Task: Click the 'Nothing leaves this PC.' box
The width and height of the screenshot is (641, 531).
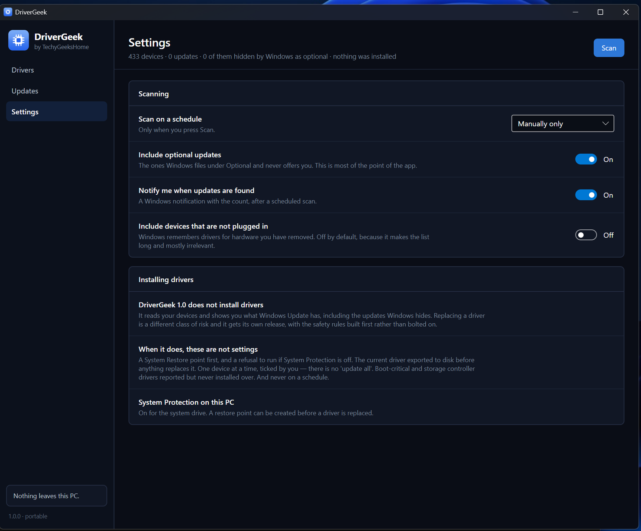Action: click(56, 496)
